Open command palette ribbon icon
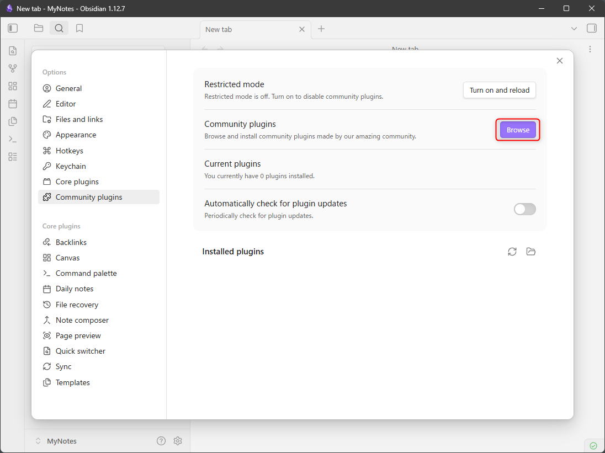Screen dimensions: 605x453 pos(13,139)
